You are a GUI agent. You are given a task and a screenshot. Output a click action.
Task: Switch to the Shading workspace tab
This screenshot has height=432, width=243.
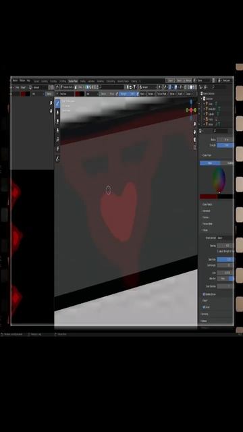pyautogui.click(x=82, y=81)
